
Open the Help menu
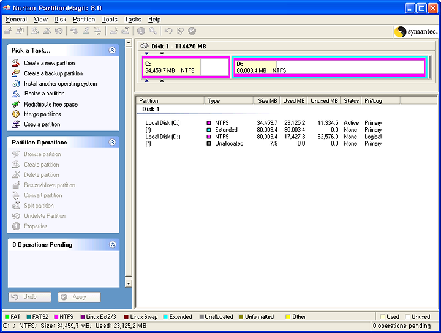[154, 20]
